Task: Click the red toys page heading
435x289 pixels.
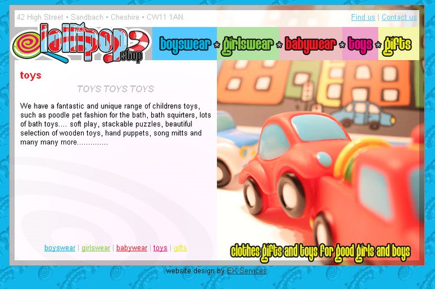Action: point(31,75)
